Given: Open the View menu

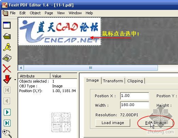Looking at the screenshot, I should [x=61, y=13].
